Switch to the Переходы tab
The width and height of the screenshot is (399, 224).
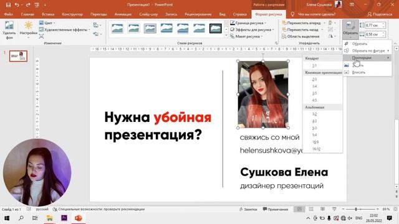pos(99,14)
